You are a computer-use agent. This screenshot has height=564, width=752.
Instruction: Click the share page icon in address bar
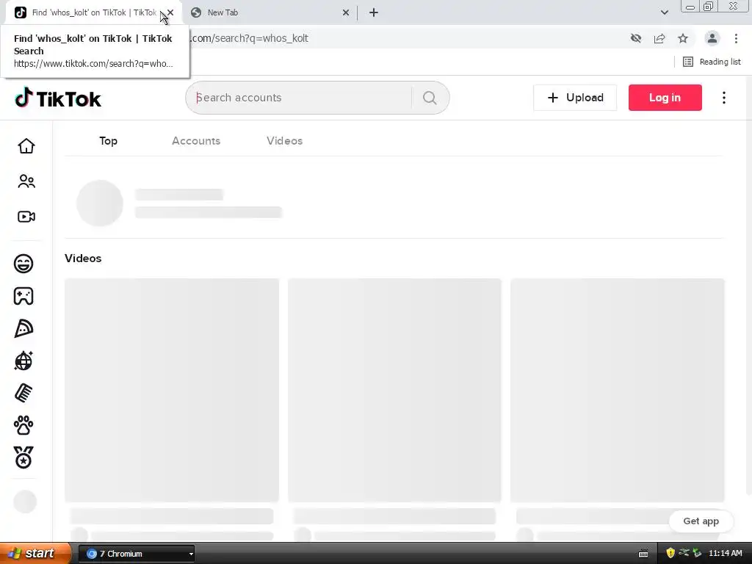tap(659, 38)
